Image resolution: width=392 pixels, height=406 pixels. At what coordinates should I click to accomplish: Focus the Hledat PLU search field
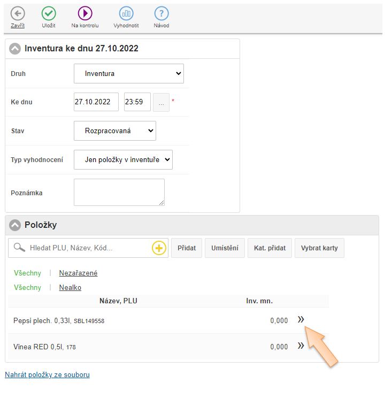pos(88,248)
